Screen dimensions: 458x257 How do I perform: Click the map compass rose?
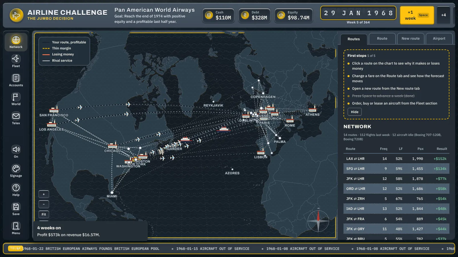pyautogui.click(x=318, y=221)
